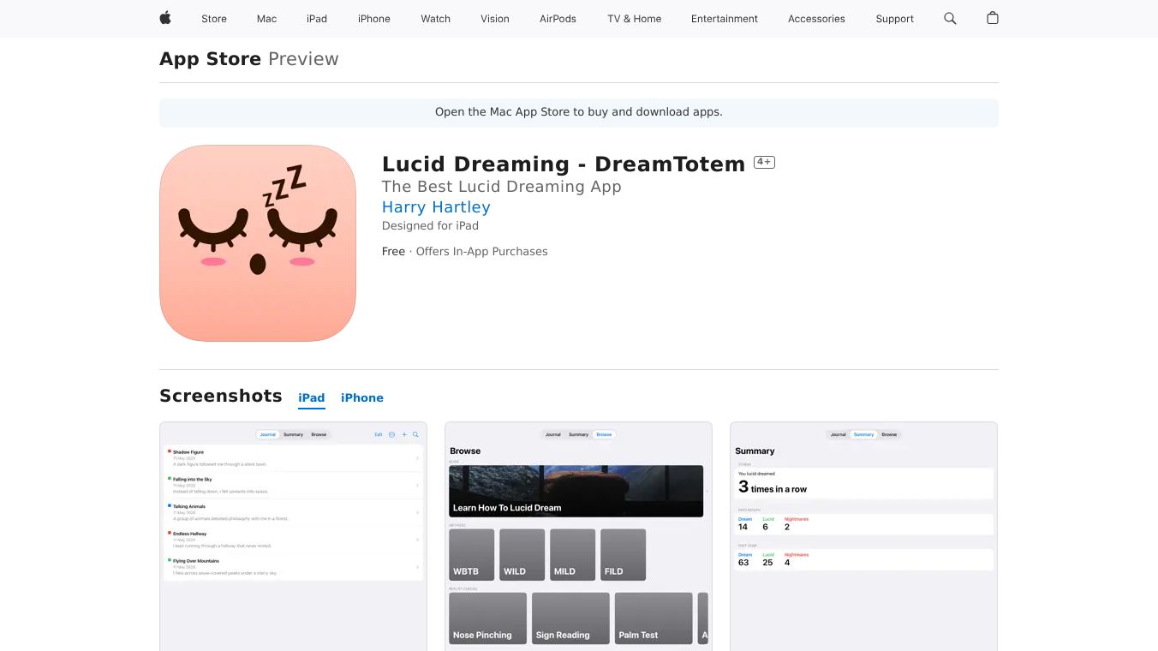Open the Browse screenshot with Learn How To Lucid Dream
Viewport: 1158px width, 651px height.
578,536
